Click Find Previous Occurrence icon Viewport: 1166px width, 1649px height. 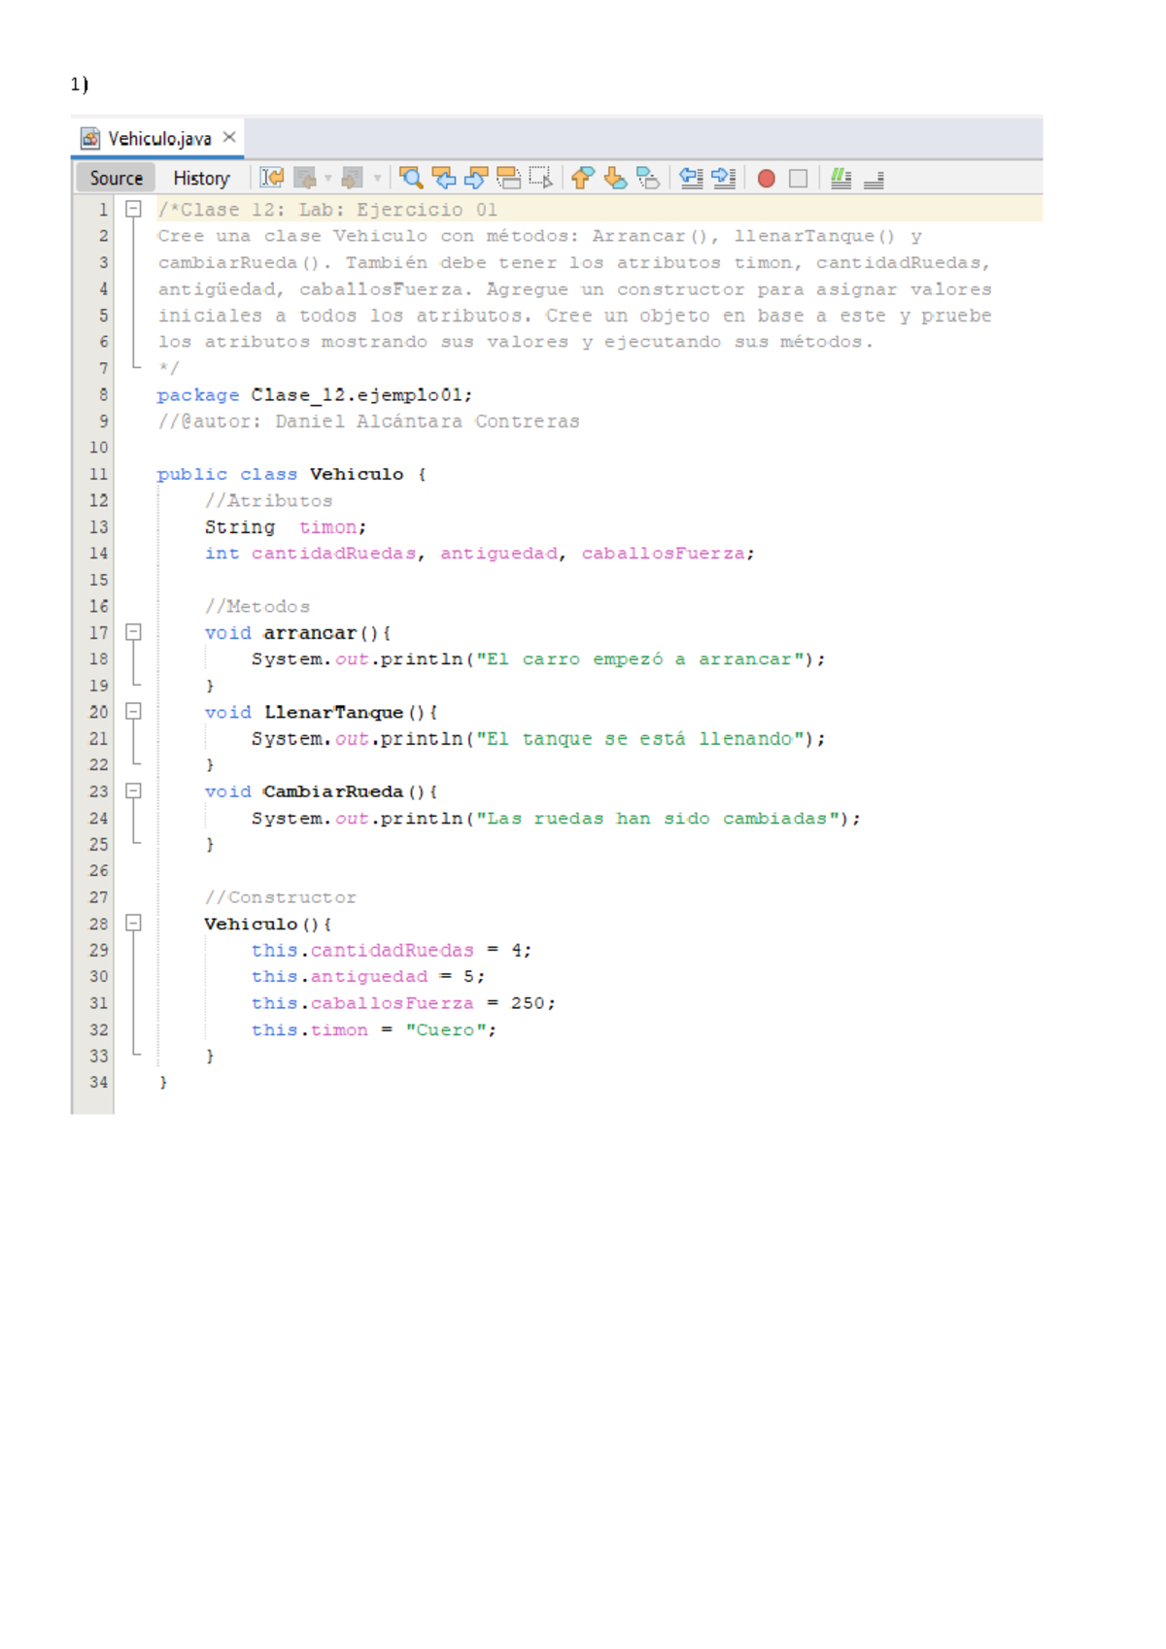click(x=444, y=178)
